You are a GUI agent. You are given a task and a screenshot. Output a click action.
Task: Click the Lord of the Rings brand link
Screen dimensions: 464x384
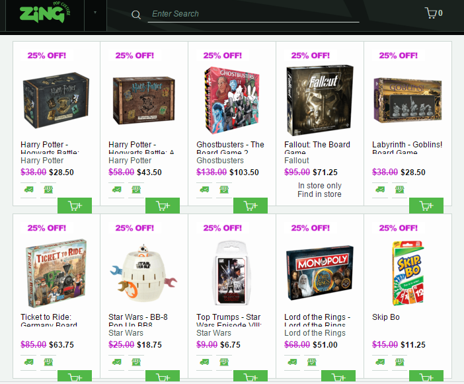tap(315, 333)
